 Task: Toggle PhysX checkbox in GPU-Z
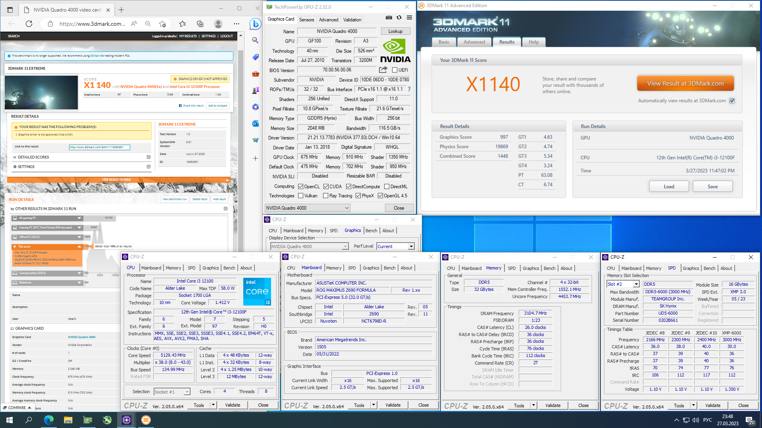[358, 196]
